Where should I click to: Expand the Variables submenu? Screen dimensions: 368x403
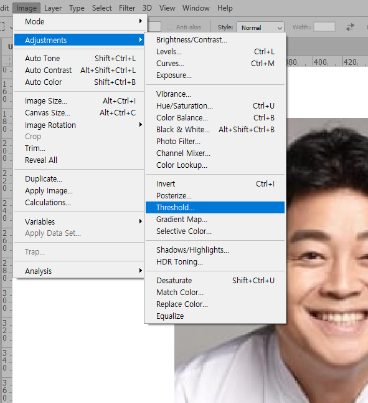pyautogui.click(x=80, y=221)
